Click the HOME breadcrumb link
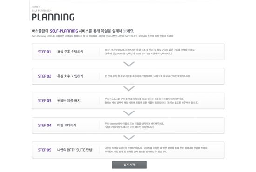The width and height of the screenshot is (256, 172). point(35,7)
